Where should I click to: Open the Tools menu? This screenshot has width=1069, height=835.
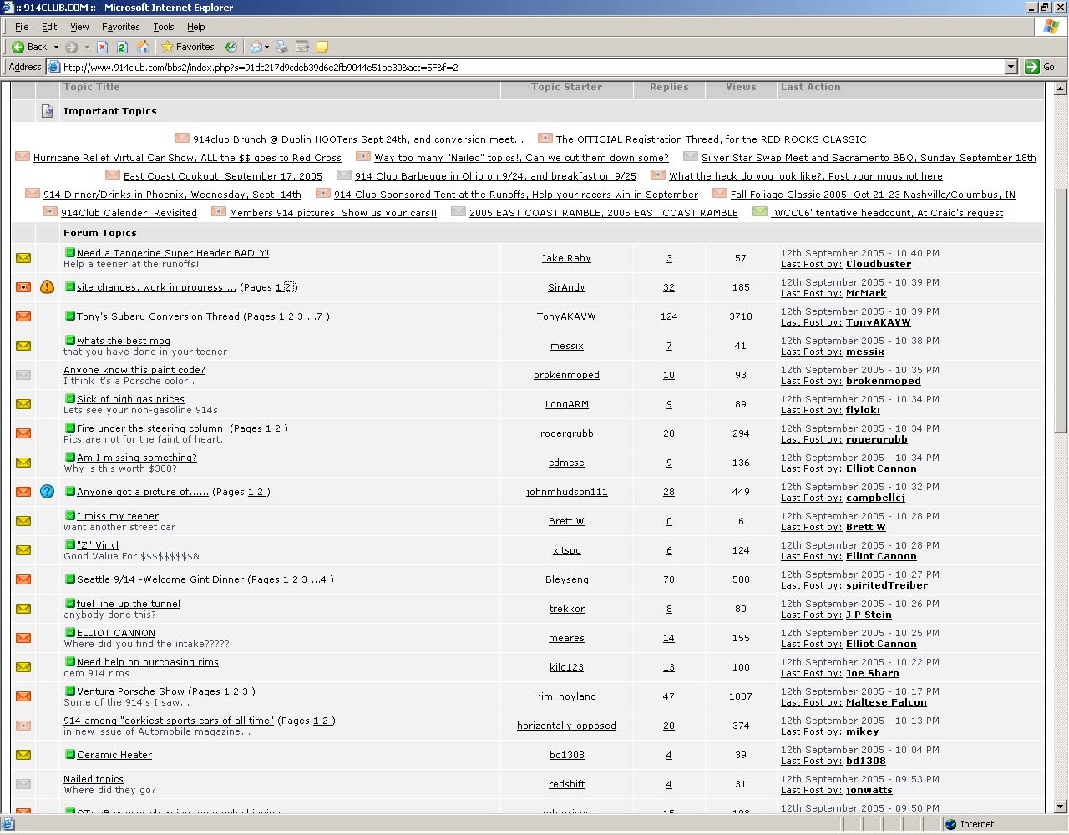pos(164,27)
